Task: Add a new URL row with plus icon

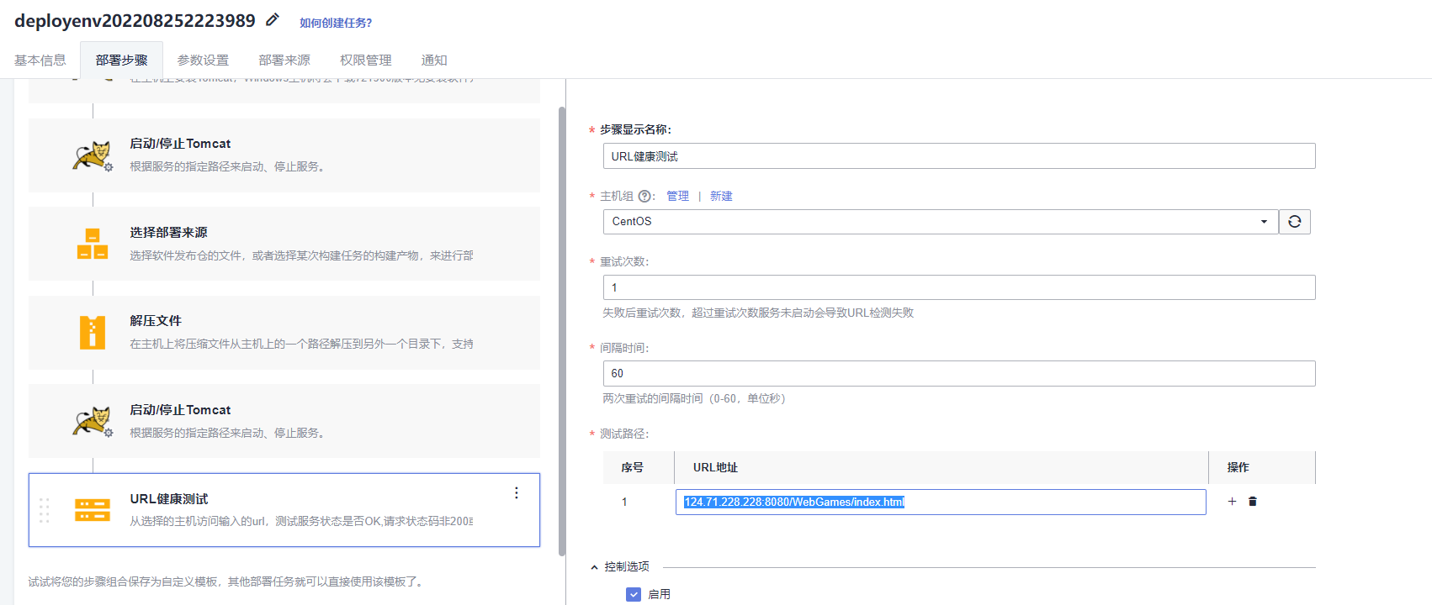Action: tap(1232, 502)
